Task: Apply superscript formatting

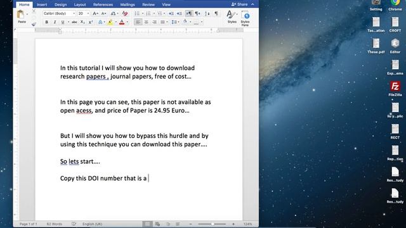Action: 90,22
